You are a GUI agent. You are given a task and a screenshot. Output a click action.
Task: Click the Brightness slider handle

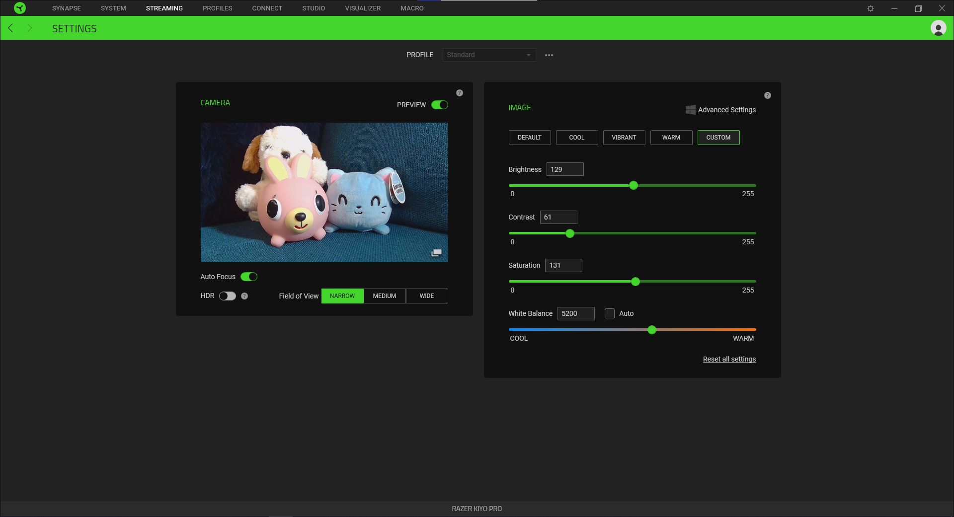pos(634,185)
